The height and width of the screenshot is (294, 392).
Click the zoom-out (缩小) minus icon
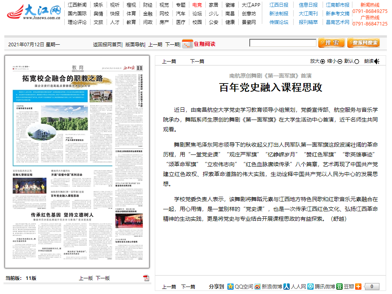pyautogui.click(x=340, y=61)
